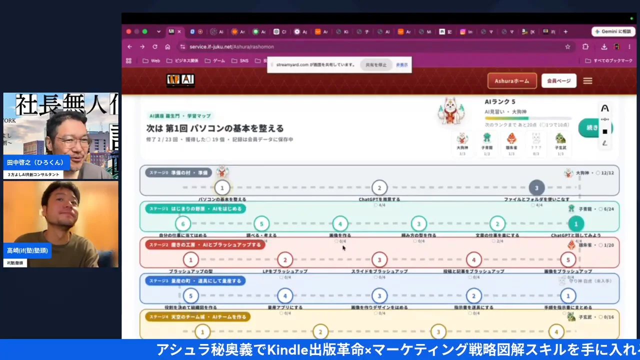Click the browser back arrow

[130, 46]
